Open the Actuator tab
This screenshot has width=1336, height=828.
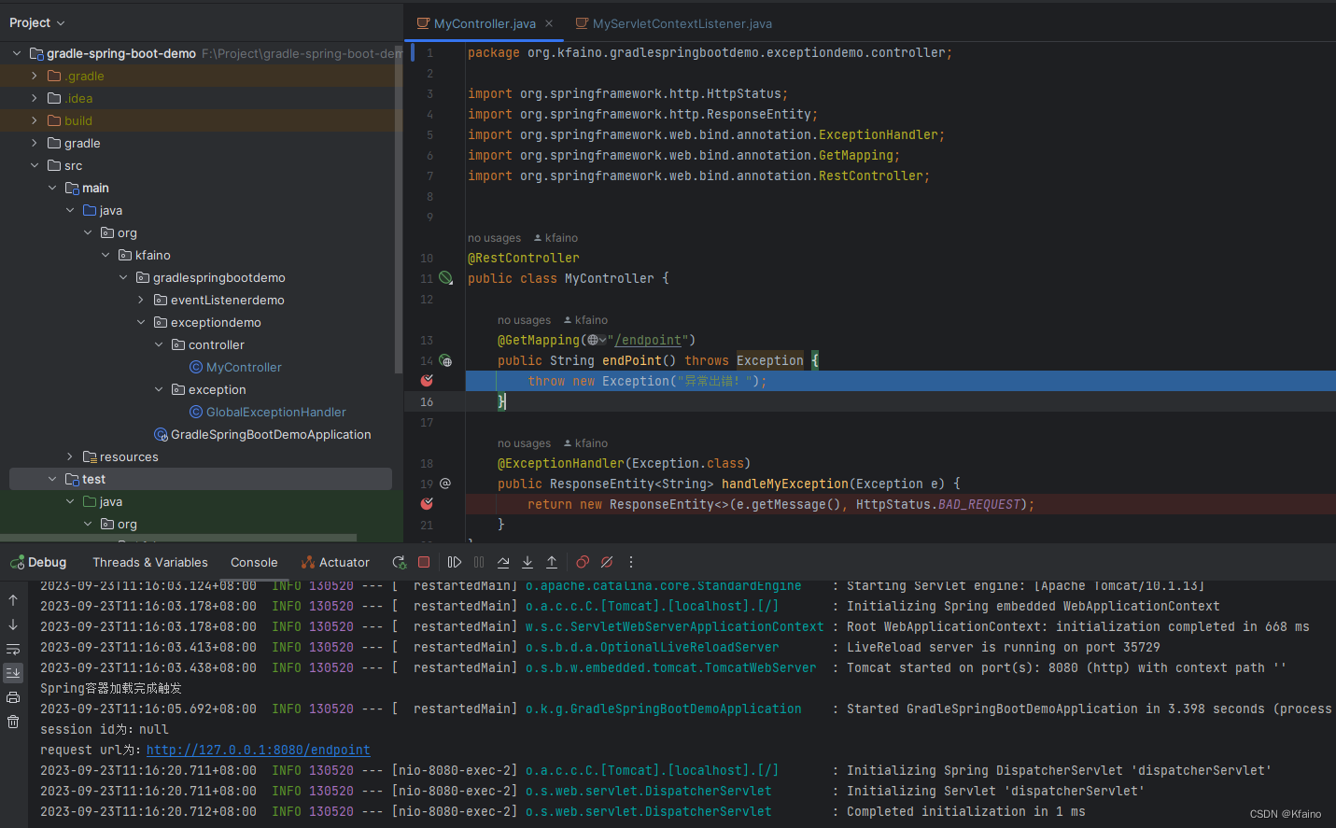coord(335,562)
